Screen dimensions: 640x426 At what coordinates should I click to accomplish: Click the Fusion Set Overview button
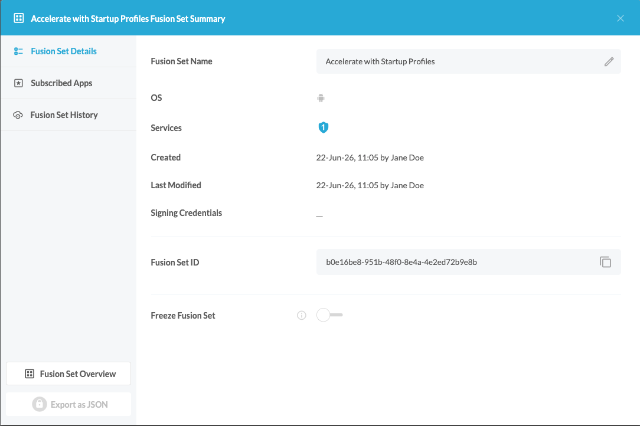68,373
